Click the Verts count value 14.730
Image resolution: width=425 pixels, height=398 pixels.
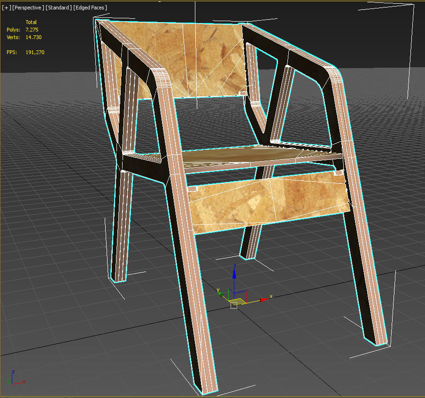[34, 37]
